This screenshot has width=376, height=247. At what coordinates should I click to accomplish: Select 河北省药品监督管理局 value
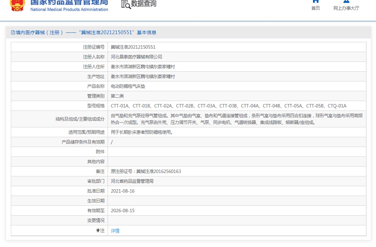coord(132,181)
